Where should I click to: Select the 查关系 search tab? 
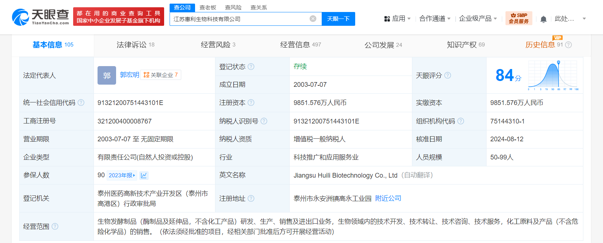click(259, 7)
